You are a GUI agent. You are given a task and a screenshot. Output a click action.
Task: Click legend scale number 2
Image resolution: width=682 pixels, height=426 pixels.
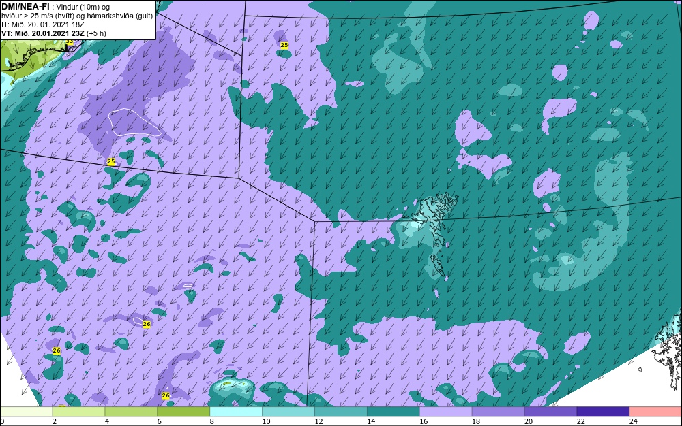tap(55, 421)
